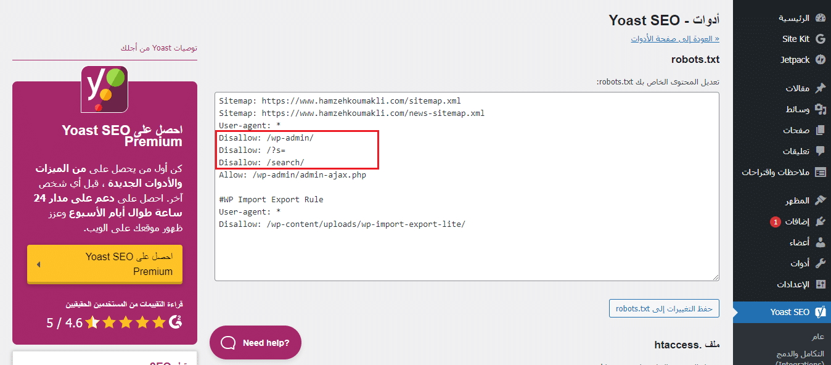
Task: Click the dashboard icon beside الرئيسية
Action: click(820, 18)
